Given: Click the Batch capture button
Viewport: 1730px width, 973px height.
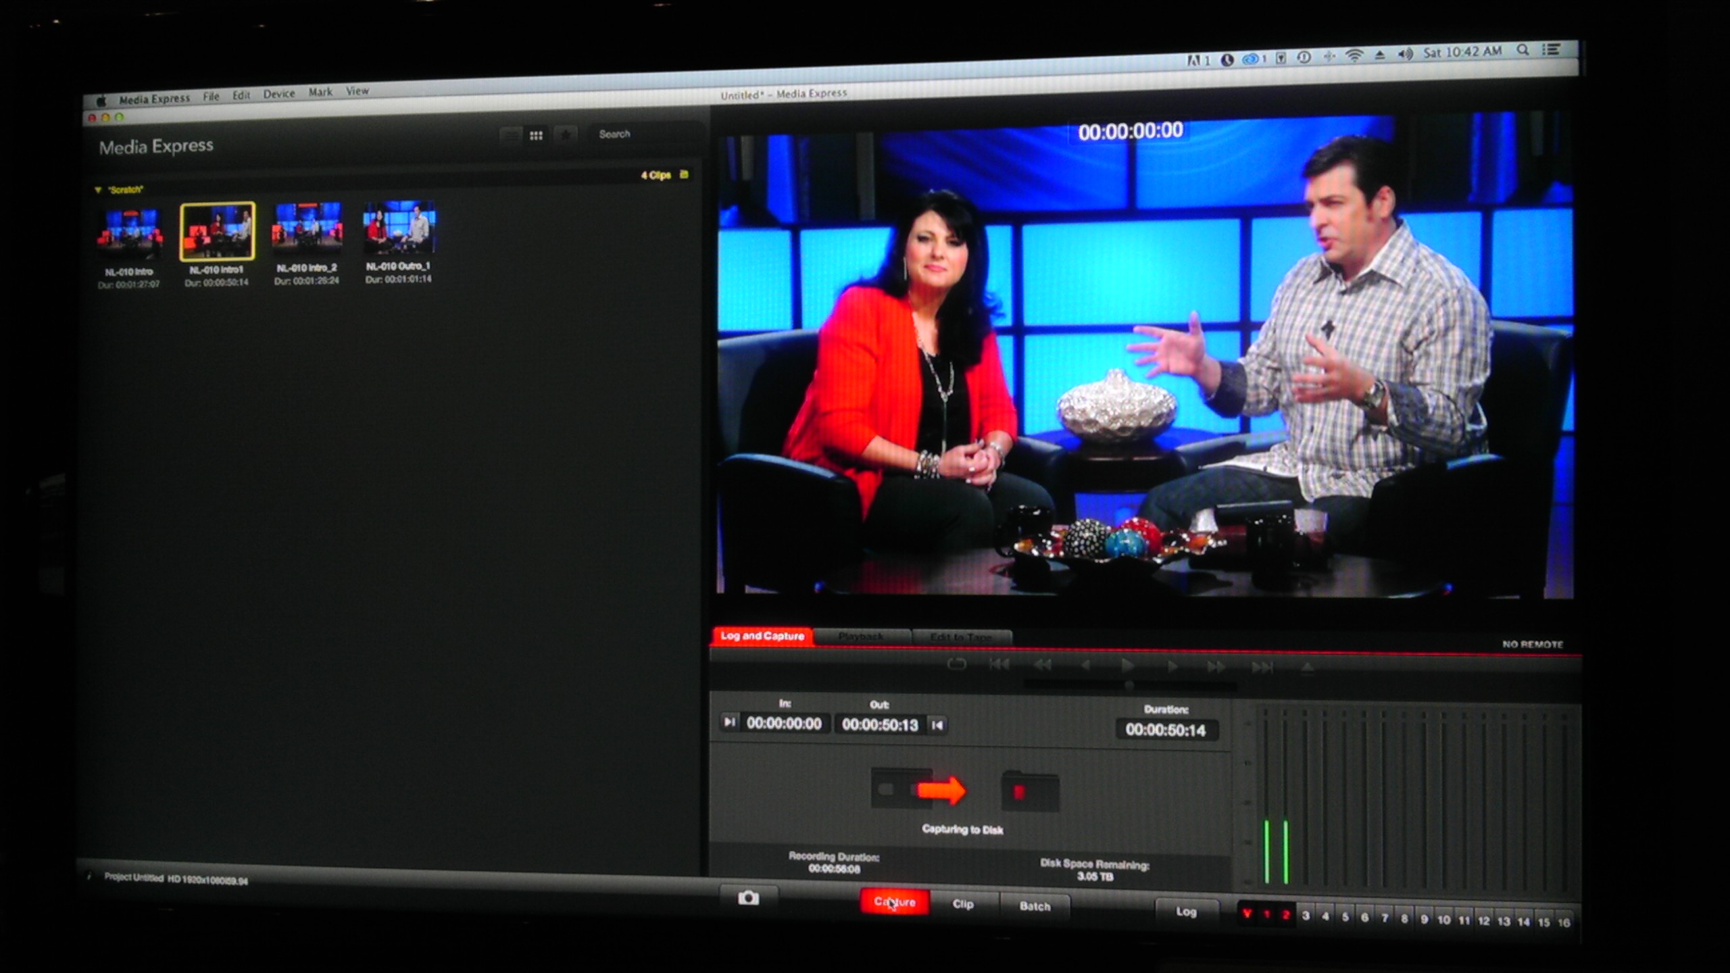Looking at the screenshot, I should 1035,906.
